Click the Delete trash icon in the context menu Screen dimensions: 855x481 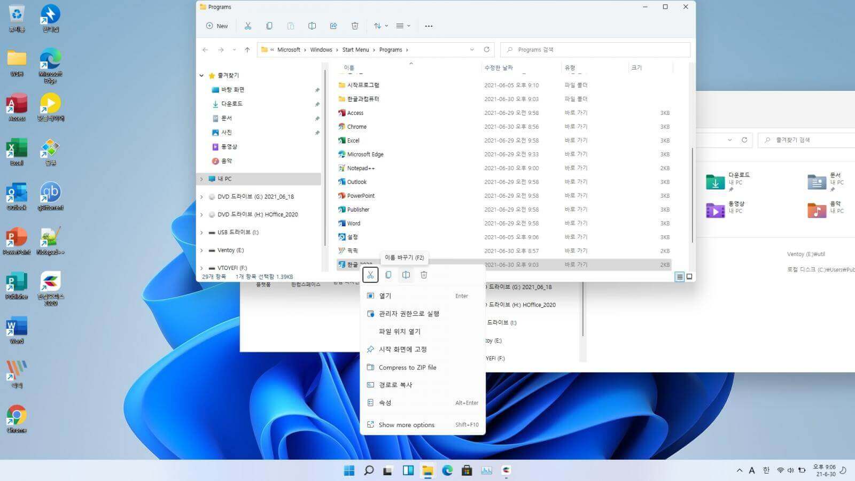coord(424,275)
